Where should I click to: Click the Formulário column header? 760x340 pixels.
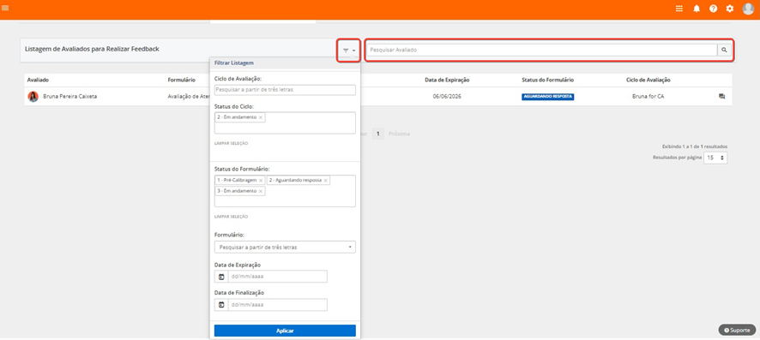click(x=182, y=80)
